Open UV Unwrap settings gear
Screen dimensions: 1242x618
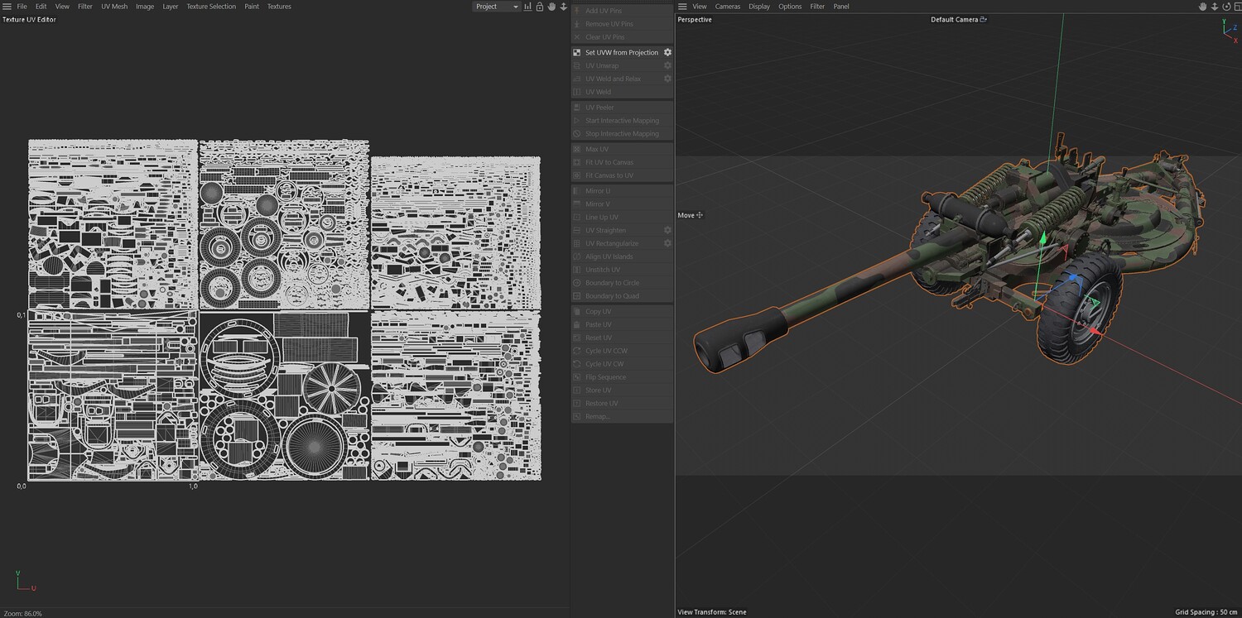[667, 65]
